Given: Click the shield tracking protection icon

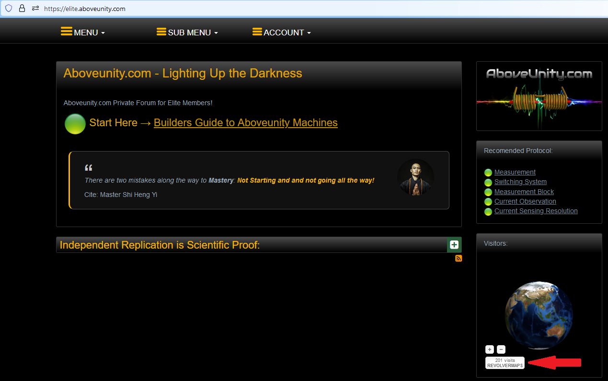Looking at the screenshot, I should 9,8.
